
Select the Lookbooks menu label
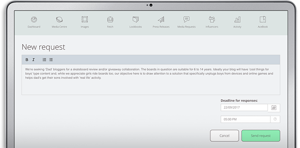(x=136, y=27)
